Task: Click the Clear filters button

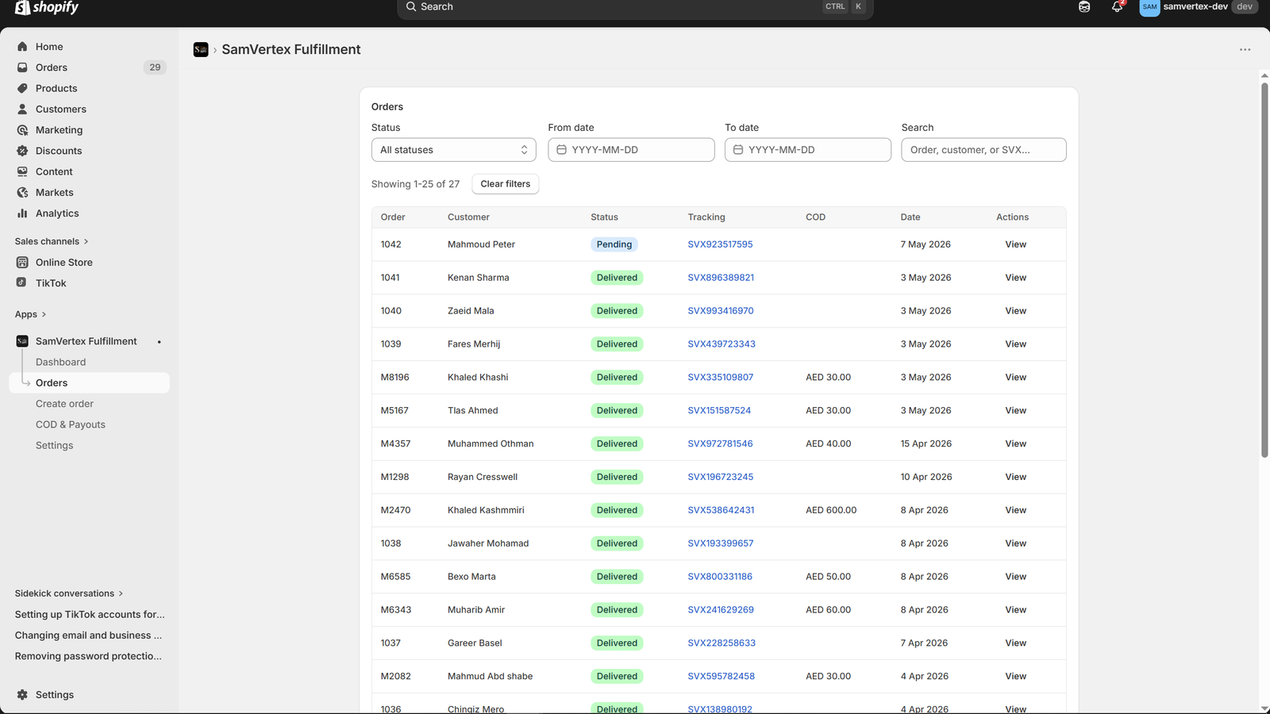Action: pos(506,184)
